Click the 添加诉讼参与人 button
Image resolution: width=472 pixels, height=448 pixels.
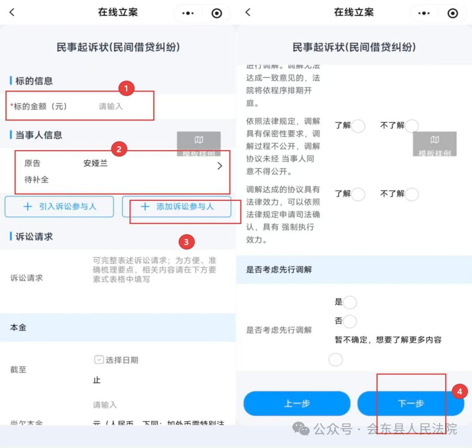pos(177,206)
